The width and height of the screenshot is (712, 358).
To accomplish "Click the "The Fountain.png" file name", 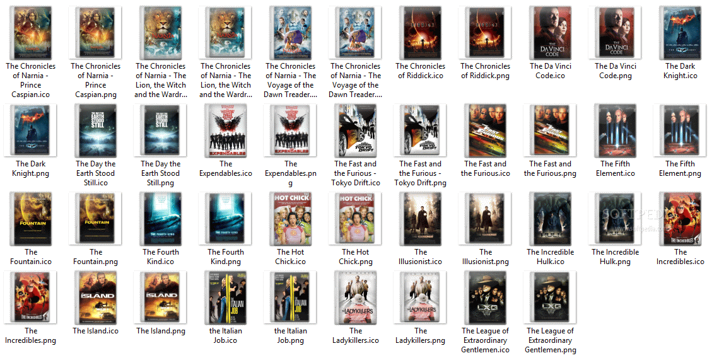I will point(95,257).
